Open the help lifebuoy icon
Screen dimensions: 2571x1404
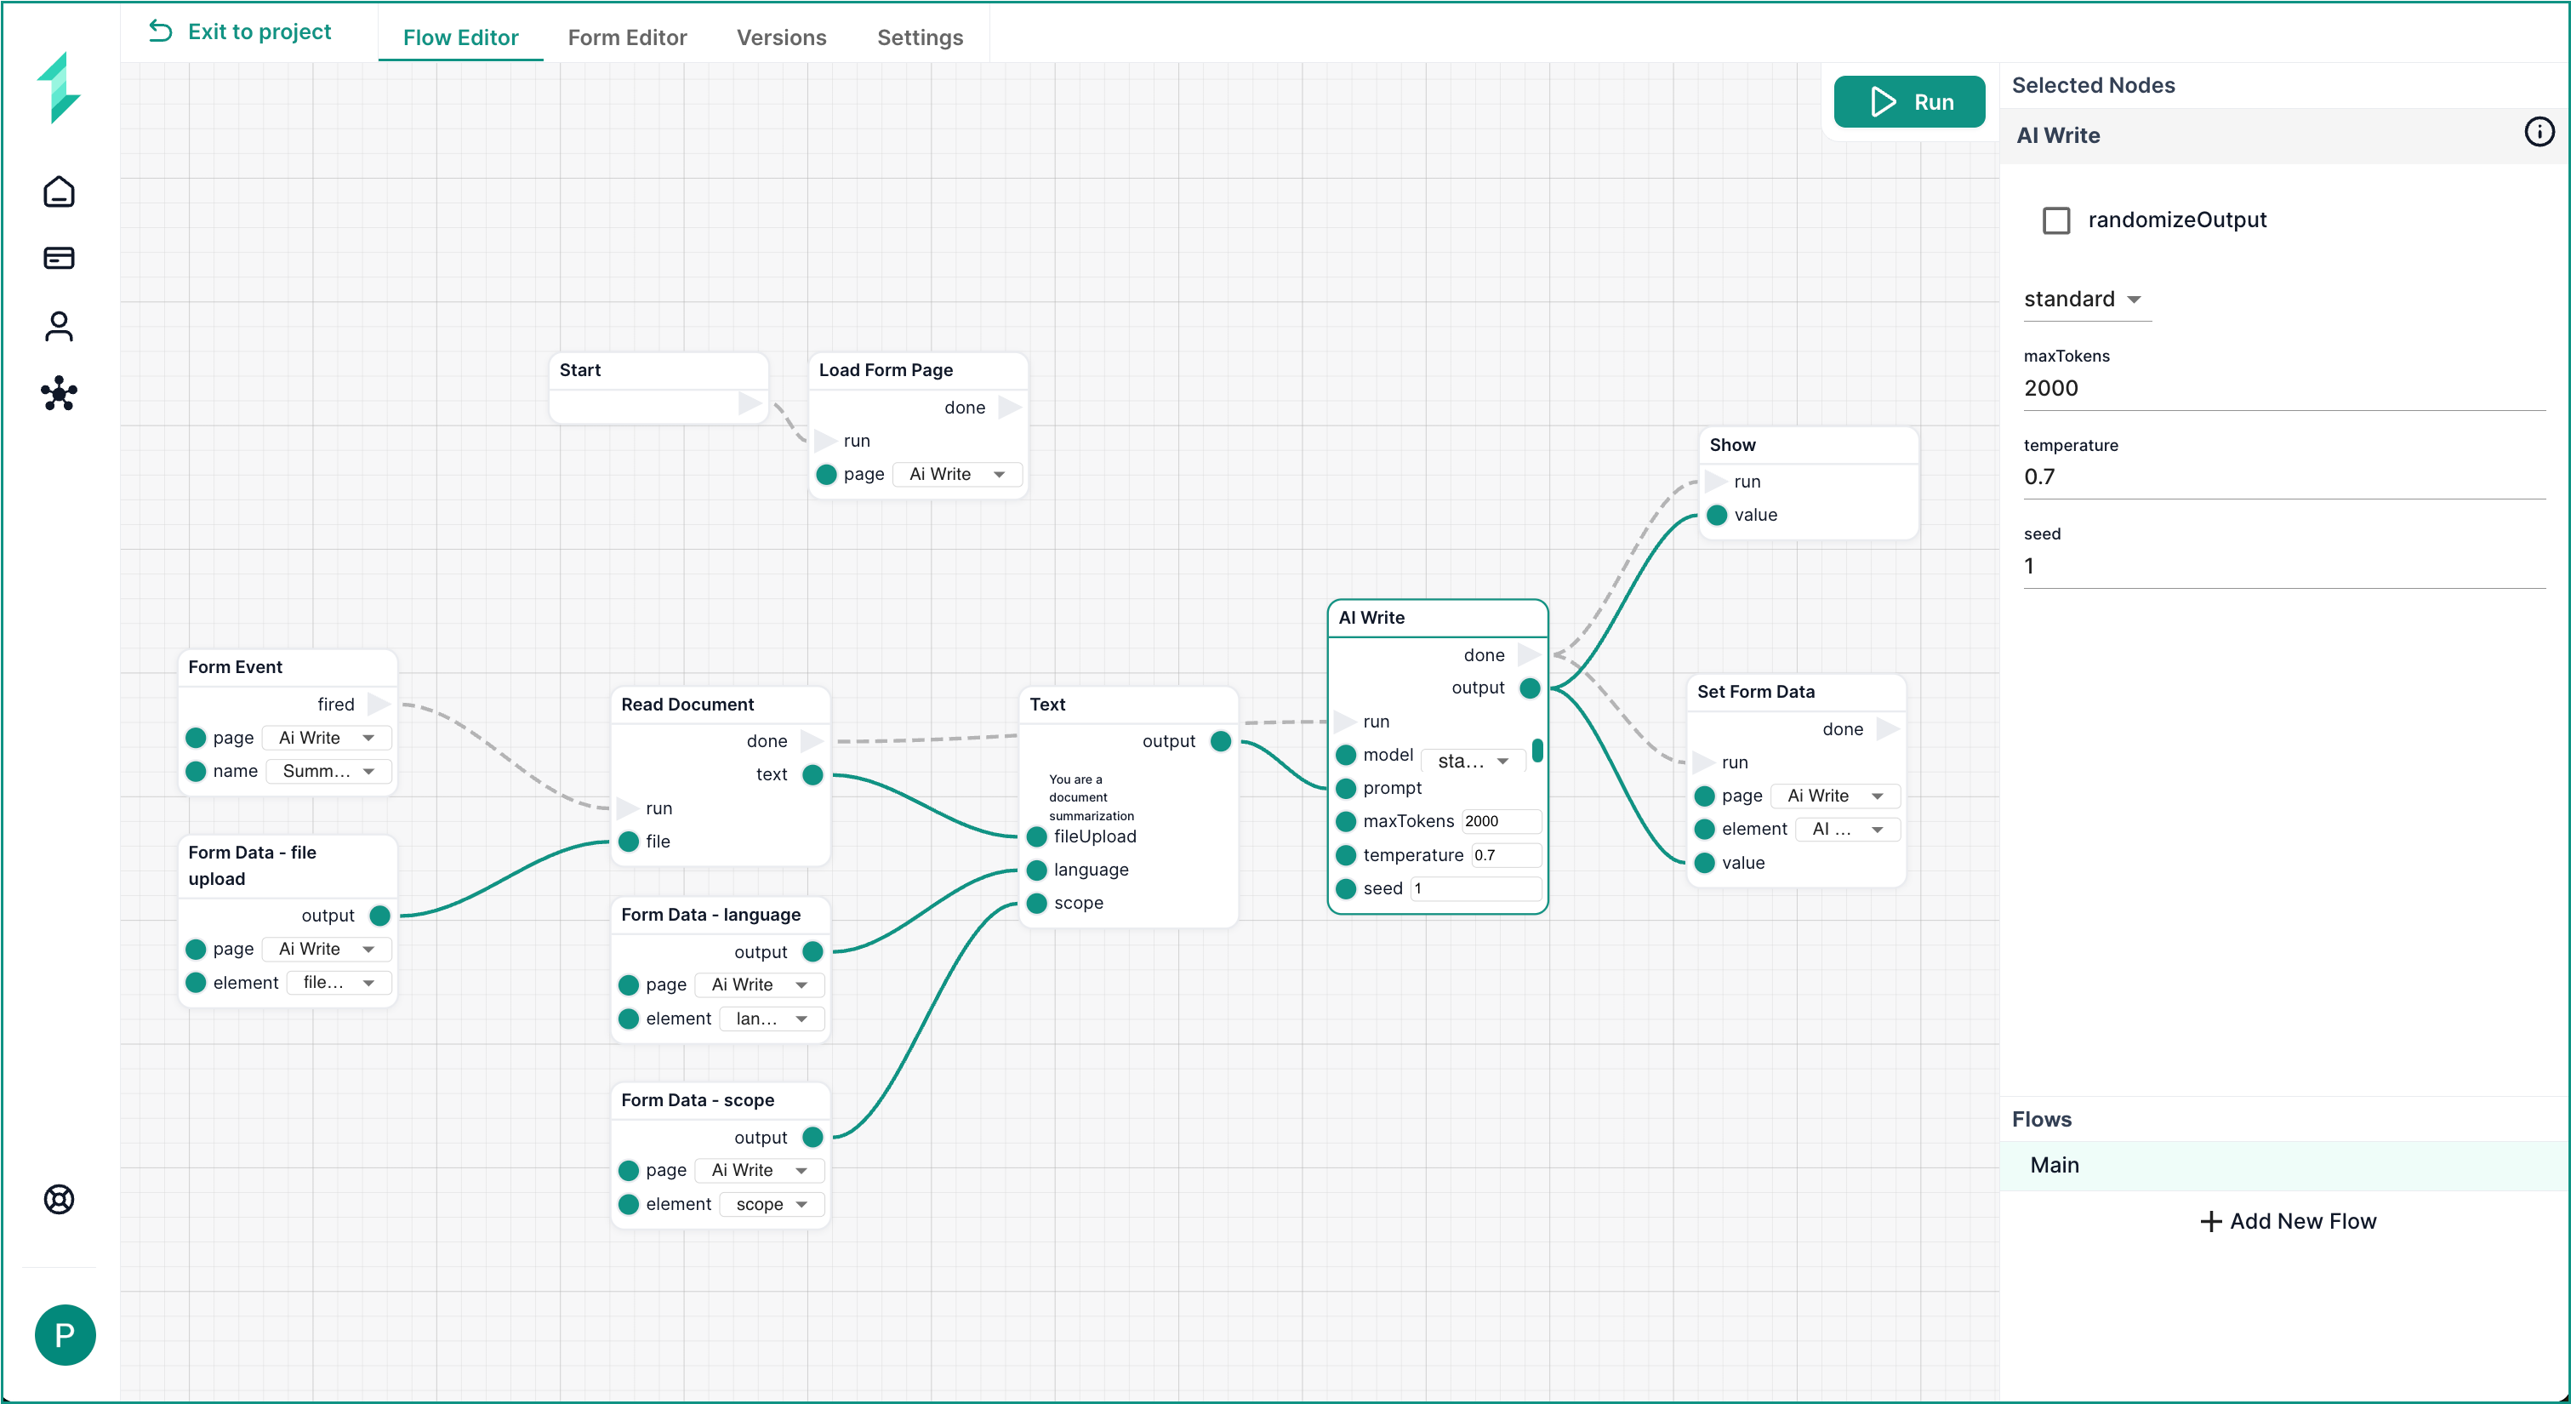click(59, 1199)
